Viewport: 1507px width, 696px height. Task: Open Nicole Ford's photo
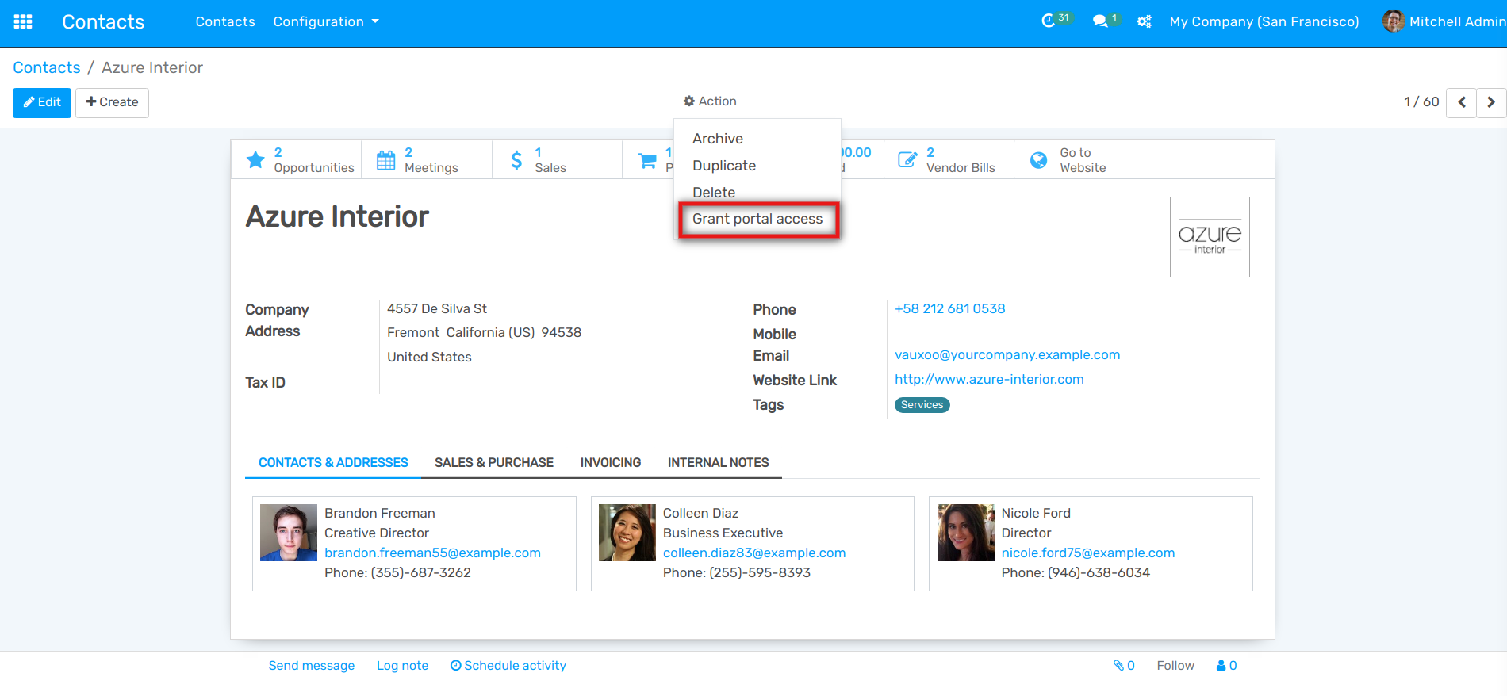(x=966, y=533)
